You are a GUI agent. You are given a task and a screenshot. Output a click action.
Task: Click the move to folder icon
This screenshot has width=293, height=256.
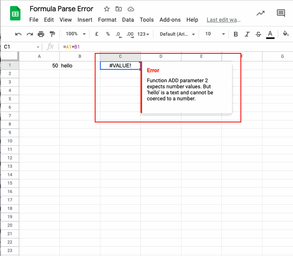[118, 9]
